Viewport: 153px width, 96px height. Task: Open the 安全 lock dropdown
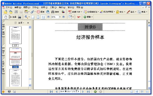pos(121,12)
